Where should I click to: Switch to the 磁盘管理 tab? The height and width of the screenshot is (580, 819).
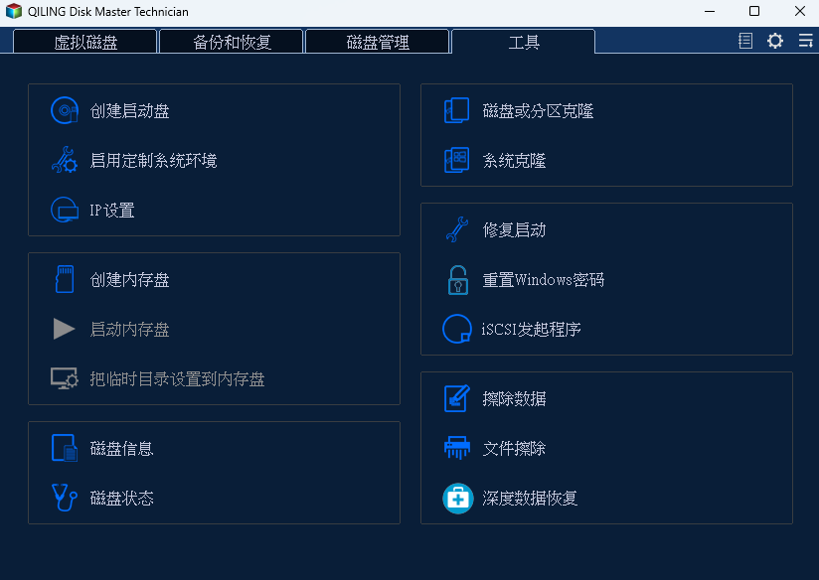(377, 42)
